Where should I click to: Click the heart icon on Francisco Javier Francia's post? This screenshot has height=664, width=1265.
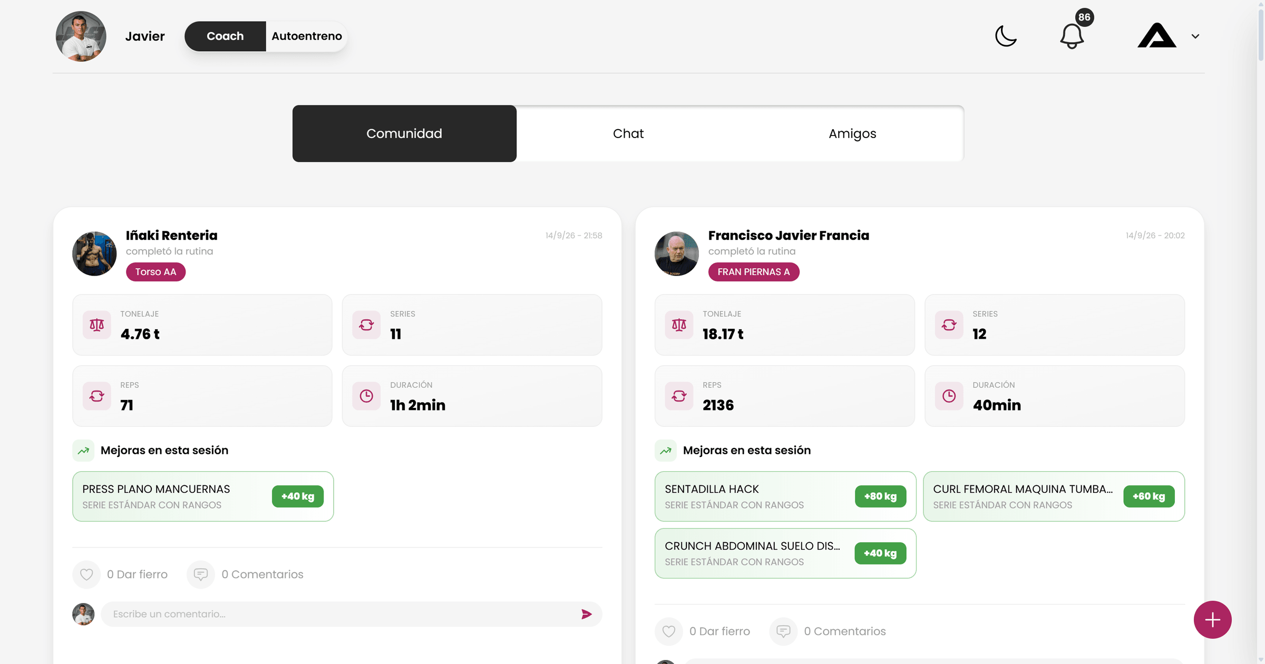pos(669,631)
